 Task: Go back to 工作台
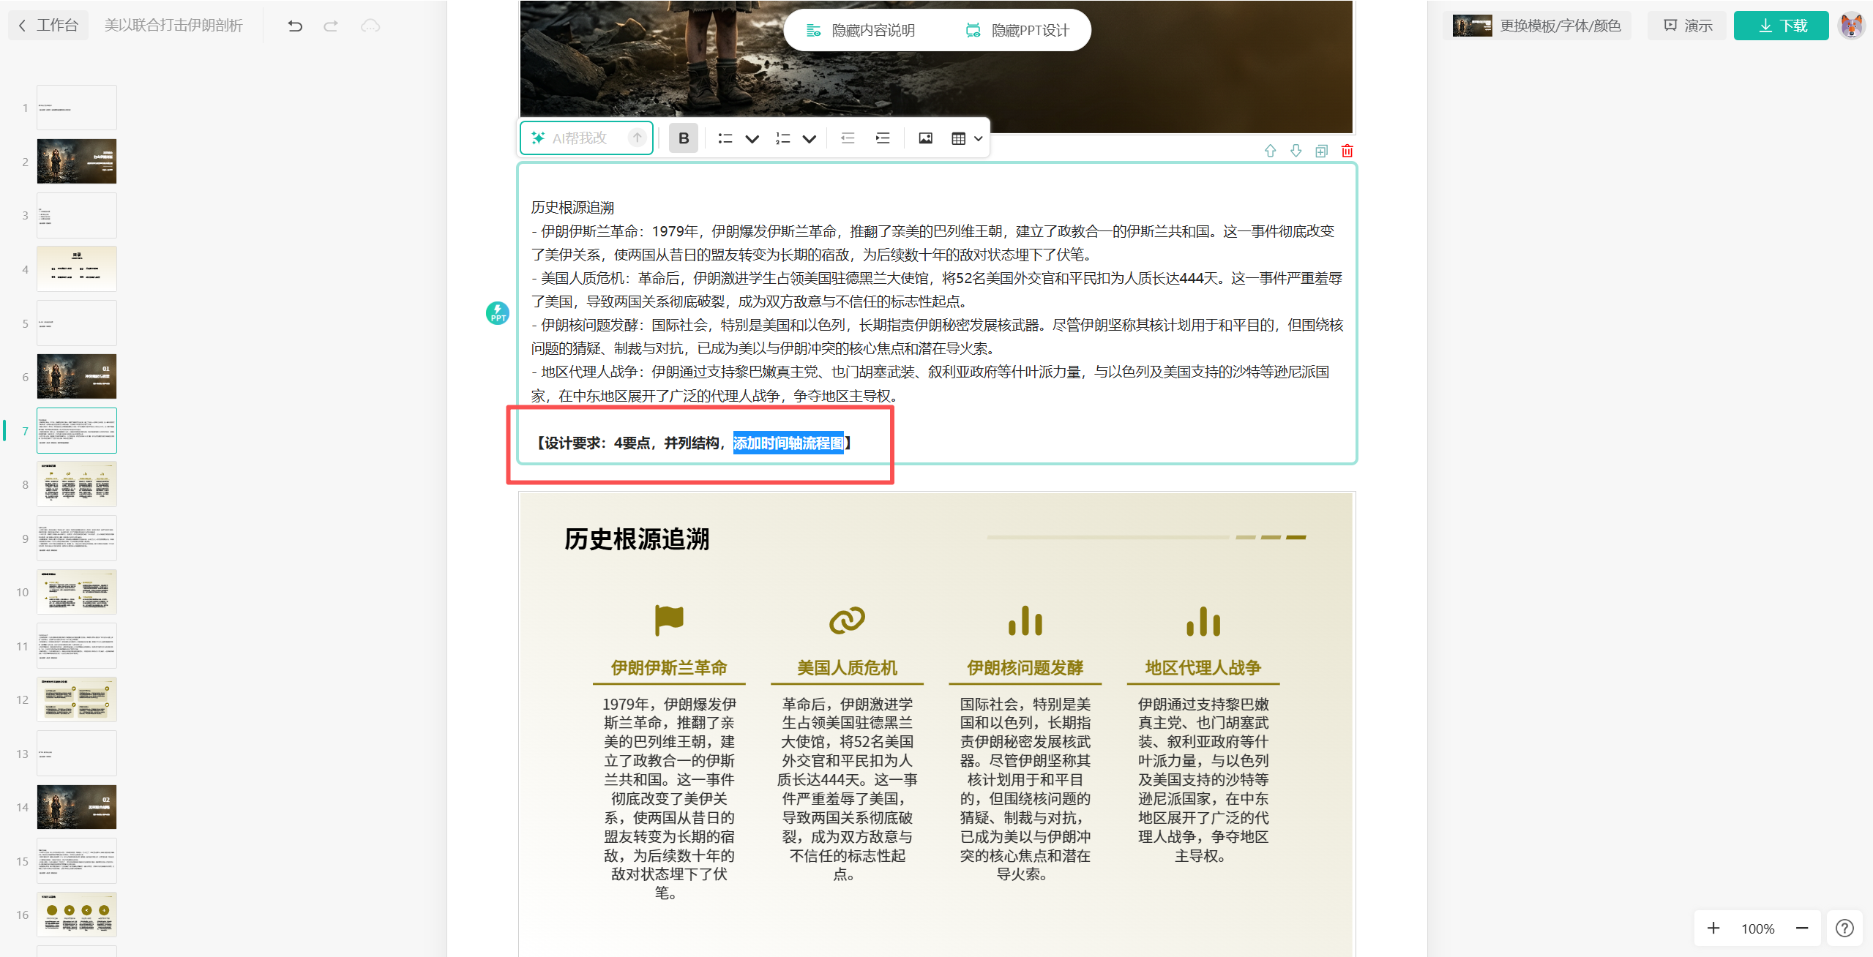point(48,26)
